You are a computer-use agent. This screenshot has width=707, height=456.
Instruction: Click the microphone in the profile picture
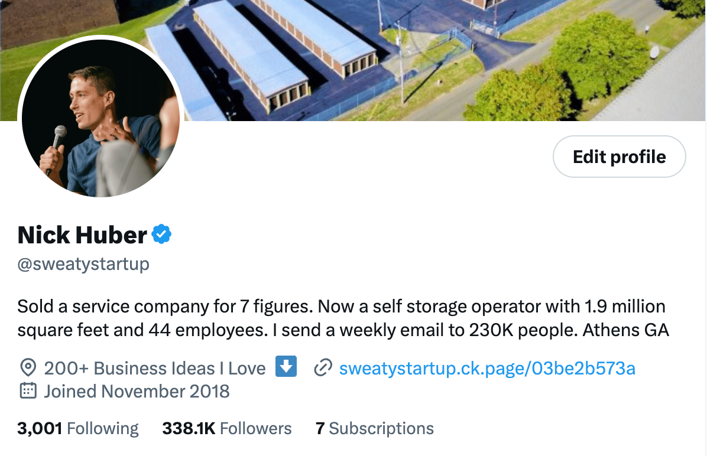tap(56, 146)
